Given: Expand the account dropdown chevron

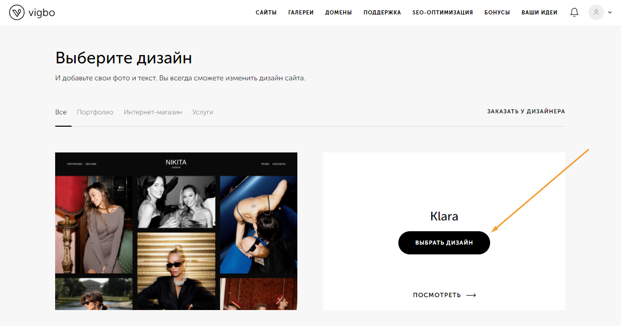Looking at the screenshot, I should (610, 12).
